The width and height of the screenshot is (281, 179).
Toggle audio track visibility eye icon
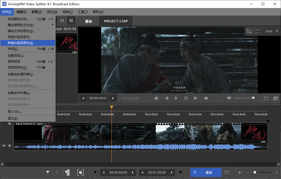[10, 146]
